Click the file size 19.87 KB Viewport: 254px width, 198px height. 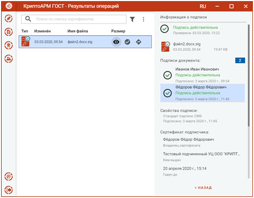pos(220,50)
